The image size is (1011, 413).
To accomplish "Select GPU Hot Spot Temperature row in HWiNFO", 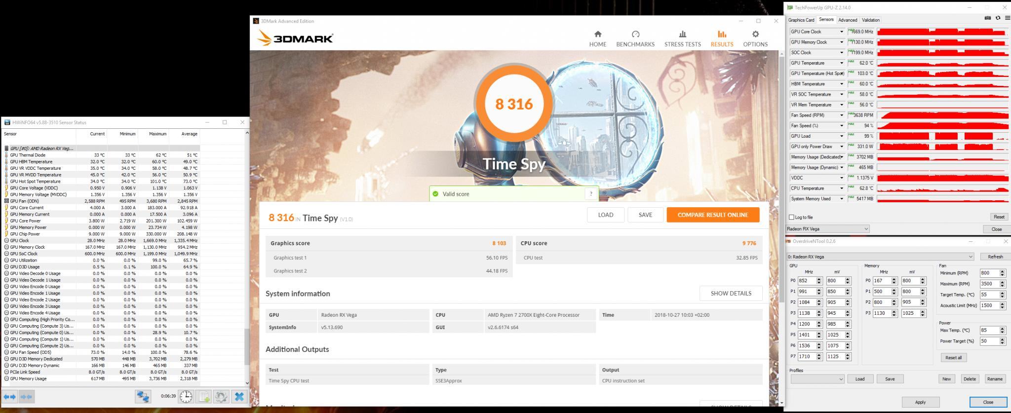I will [x=101, y=181].
